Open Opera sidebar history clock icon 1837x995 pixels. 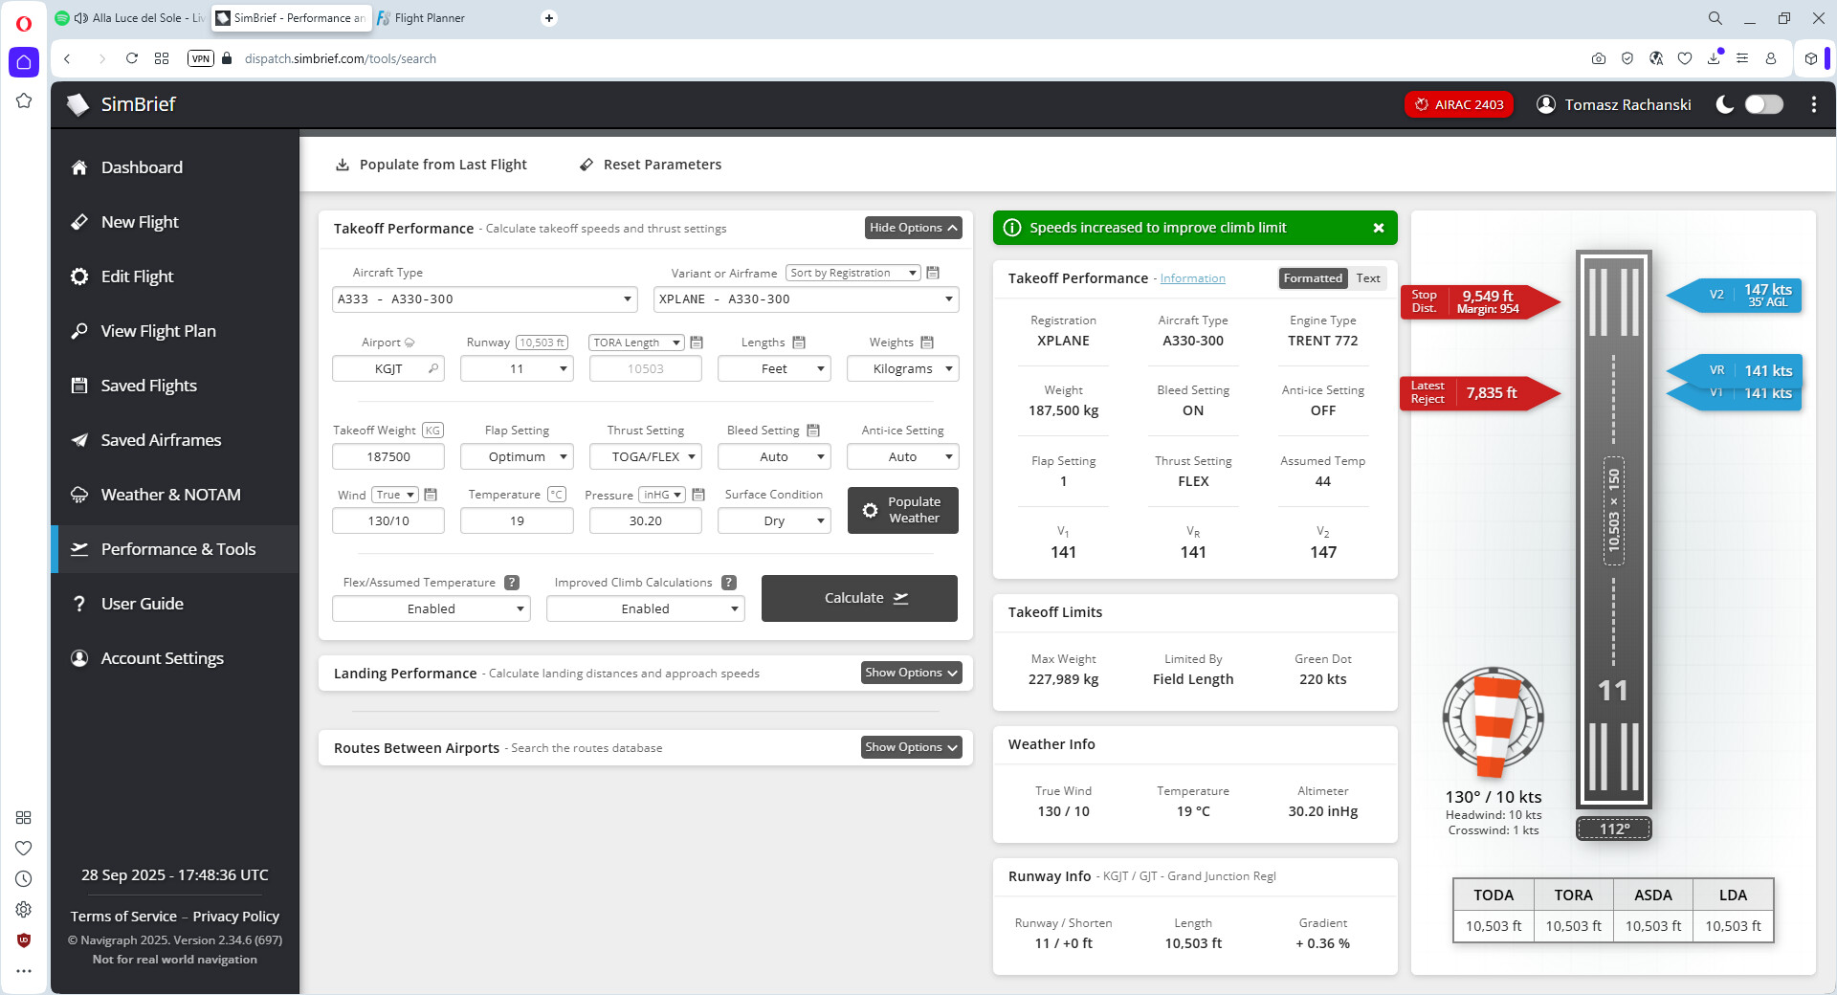24,878
